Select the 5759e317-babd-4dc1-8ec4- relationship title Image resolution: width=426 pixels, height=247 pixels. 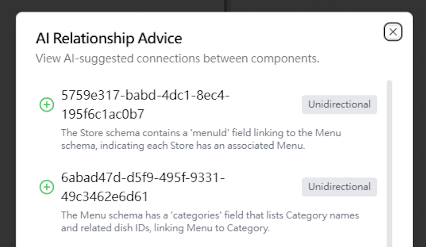click(x=146, y=95)
